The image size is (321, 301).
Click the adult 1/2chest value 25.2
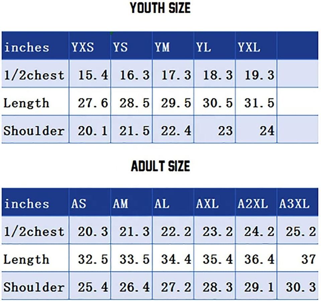[x=300, y=231]
